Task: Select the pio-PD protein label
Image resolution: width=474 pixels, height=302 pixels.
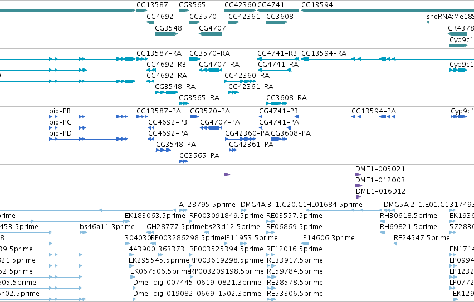Action: click(x=61, y=133)
